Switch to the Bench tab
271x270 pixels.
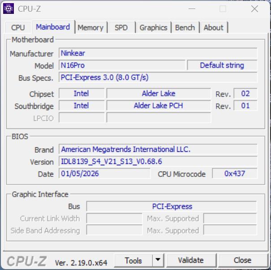185,28
